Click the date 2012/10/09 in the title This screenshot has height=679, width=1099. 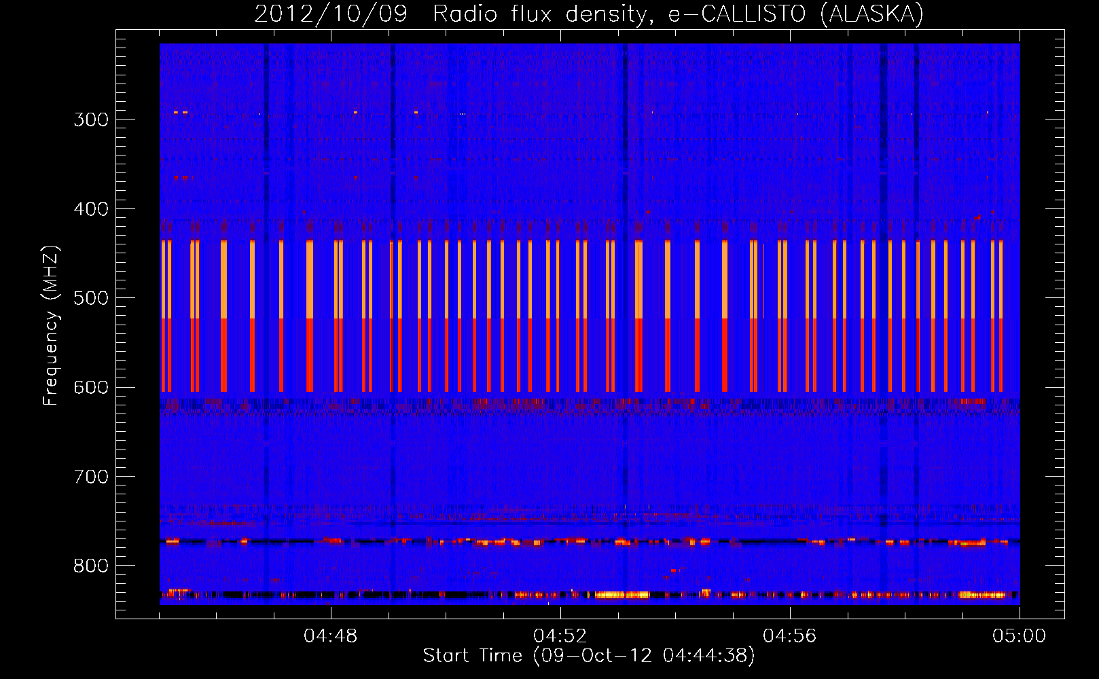click(330, 14)
